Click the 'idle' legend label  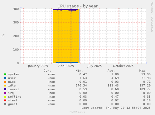12,86
